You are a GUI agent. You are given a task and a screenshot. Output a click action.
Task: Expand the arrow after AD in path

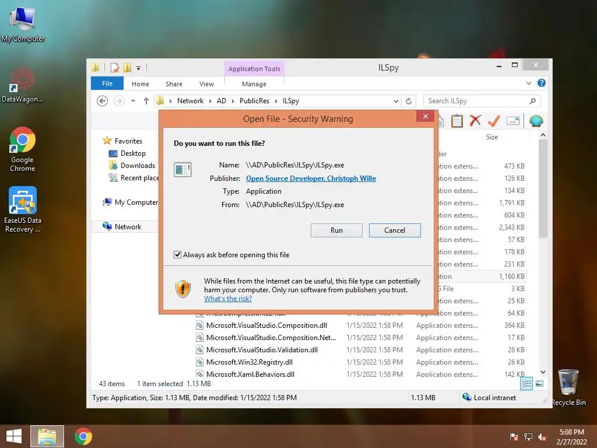(233, 101)
